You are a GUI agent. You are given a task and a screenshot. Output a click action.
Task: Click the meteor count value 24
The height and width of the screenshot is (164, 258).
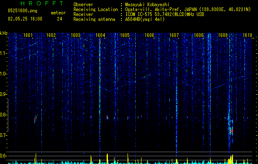click(59, 19)
